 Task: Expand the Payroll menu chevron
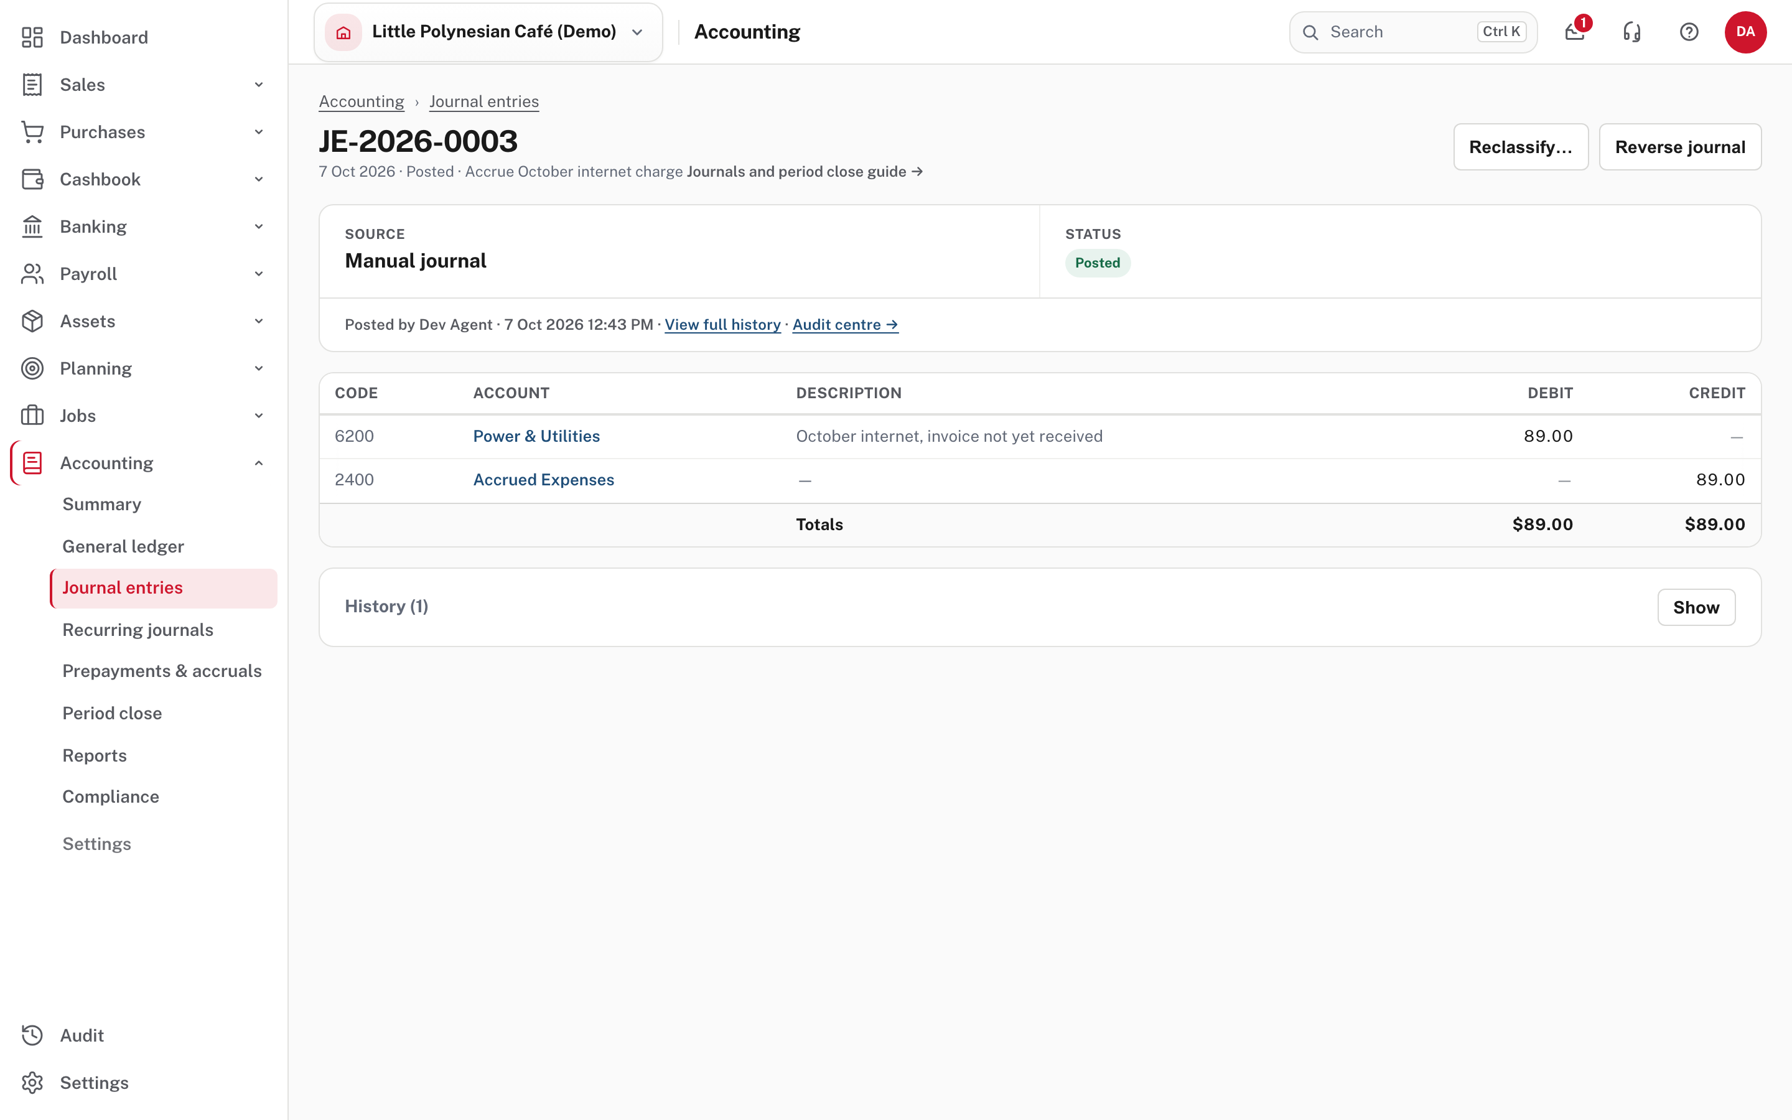coord(259,274)
